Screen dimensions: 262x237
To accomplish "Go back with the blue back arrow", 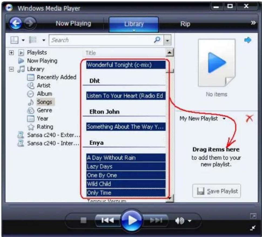I will point(16,23).
